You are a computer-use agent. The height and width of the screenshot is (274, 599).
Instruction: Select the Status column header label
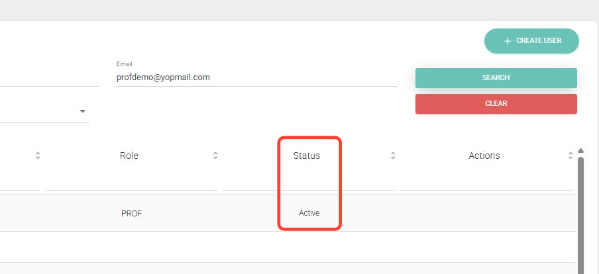[306, 156]
